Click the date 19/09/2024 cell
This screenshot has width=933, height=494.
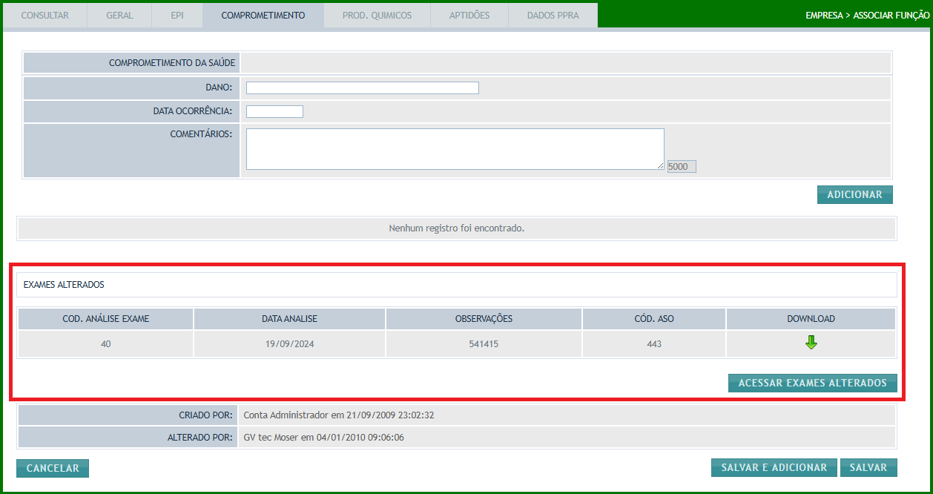[x=289, y=344]
